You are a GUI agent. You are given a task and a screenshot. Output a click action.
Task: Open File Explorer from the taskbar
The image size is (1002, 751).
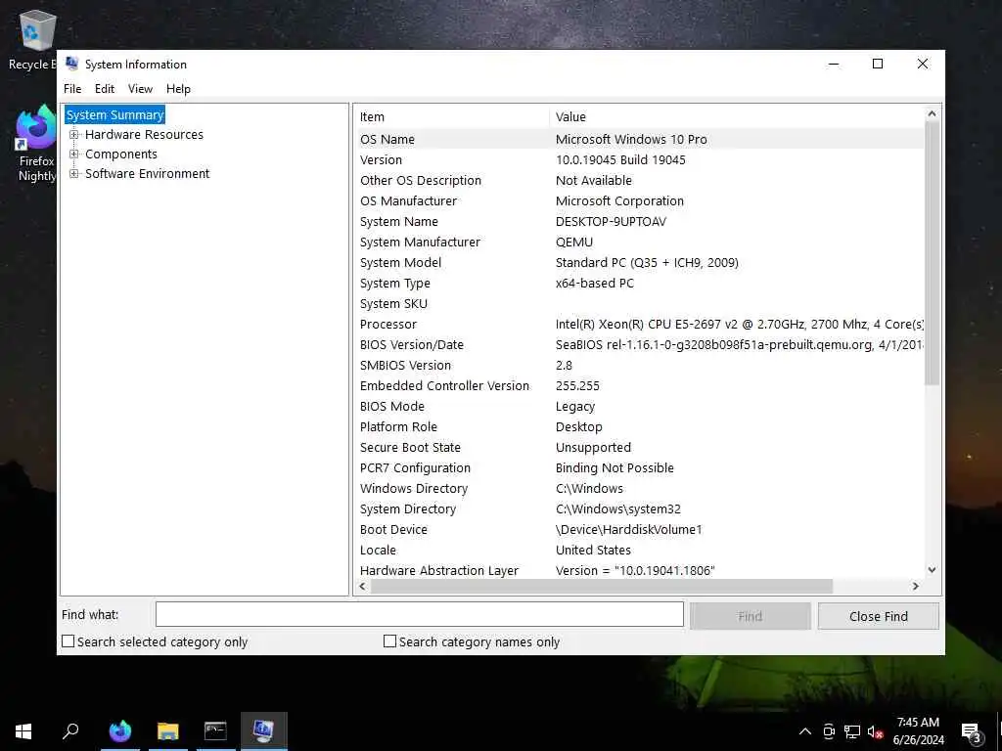[168, 731]
